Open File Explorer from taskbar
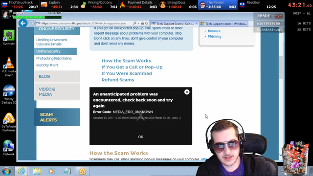The height and width of the screenshot is (176, 313). 37,171
